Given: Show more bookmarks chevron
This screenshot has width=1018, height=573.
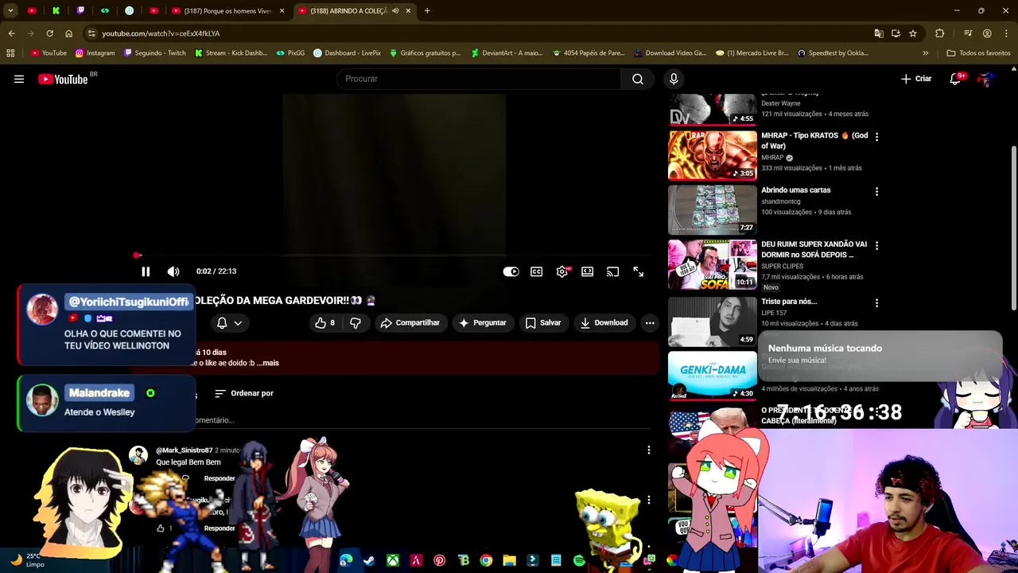Looking at the screenshot, I should (x=925, y=53).
